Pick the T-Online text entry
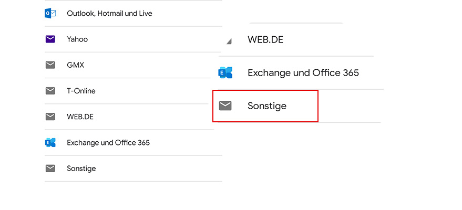The width and height of the screenshot is (462, 210). 81,91
